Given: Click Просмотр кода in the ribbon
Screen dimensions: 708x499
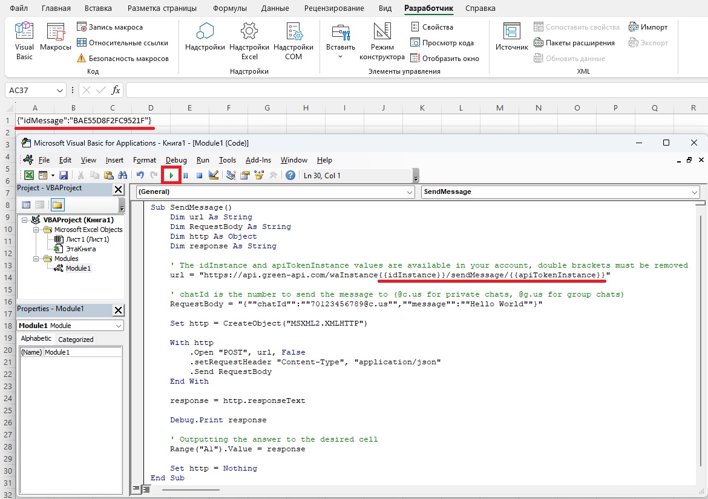Looking at the screenshot, I should (442, 43).
